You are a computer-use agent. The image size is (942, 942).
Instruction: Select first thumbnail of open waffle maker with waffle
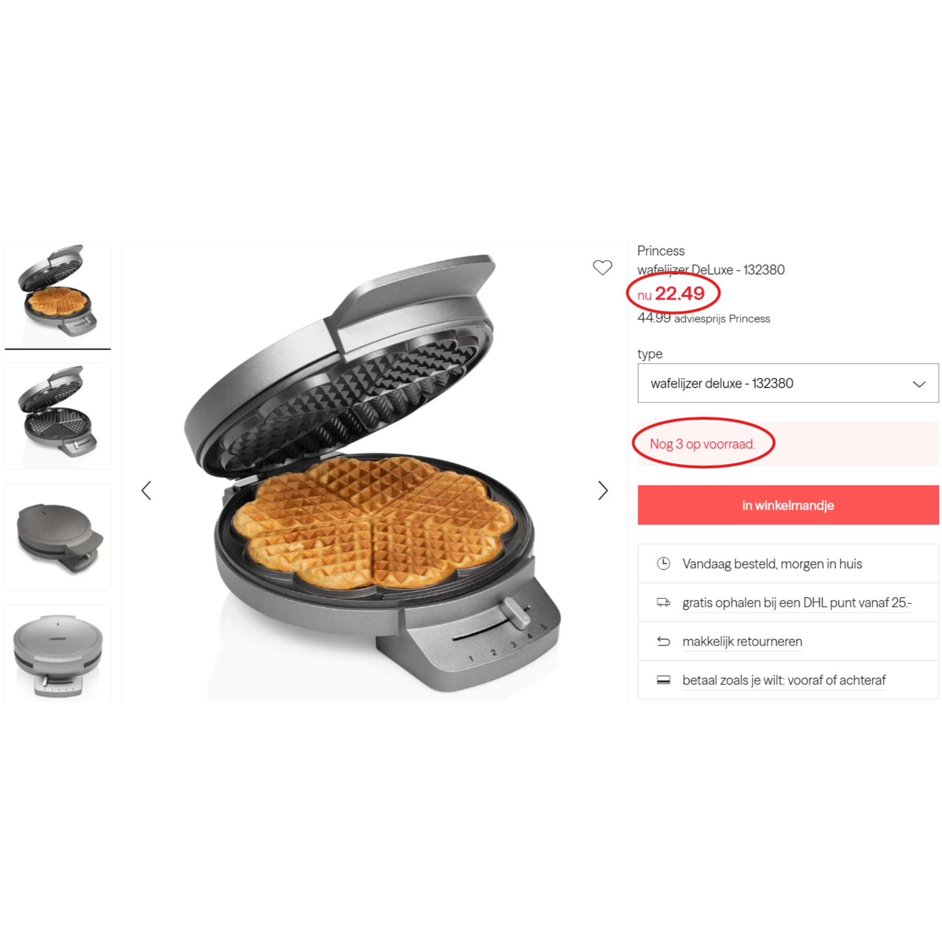point(58,295)
